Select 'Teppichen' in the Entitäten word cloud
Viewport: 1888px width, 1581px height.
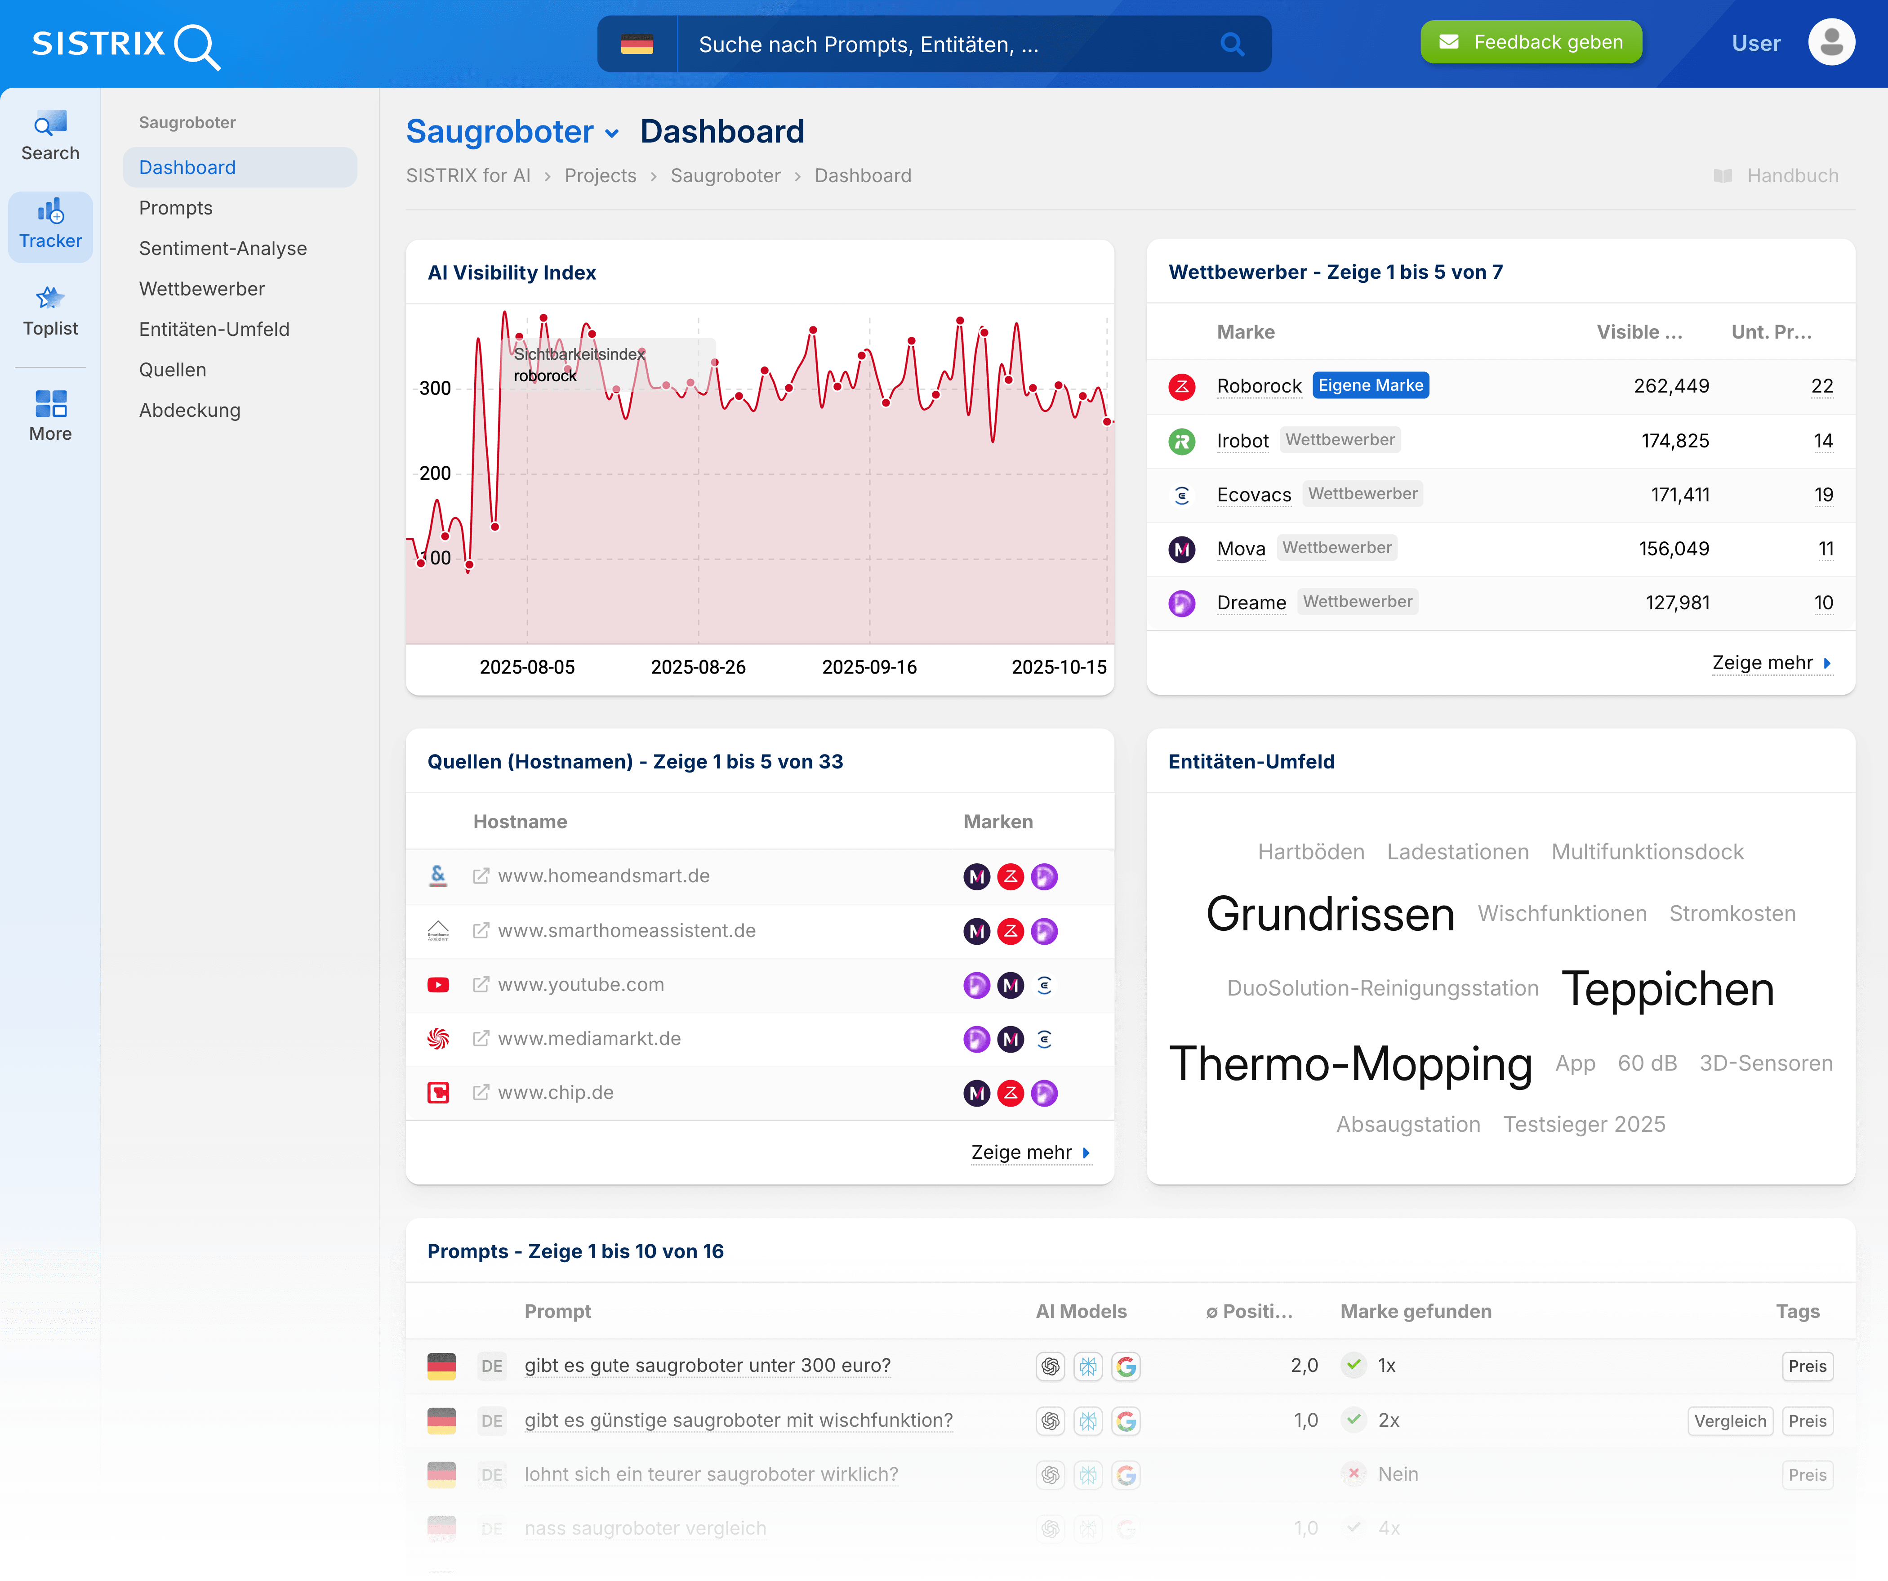[1668, 987]
